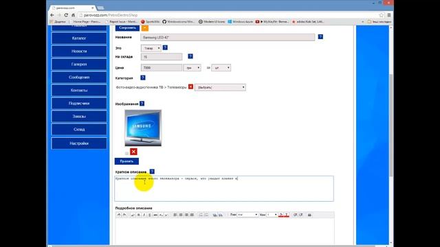Click the browser forward arrow
The height and width of the screenshot is (247, 440).
click(59, 15)
